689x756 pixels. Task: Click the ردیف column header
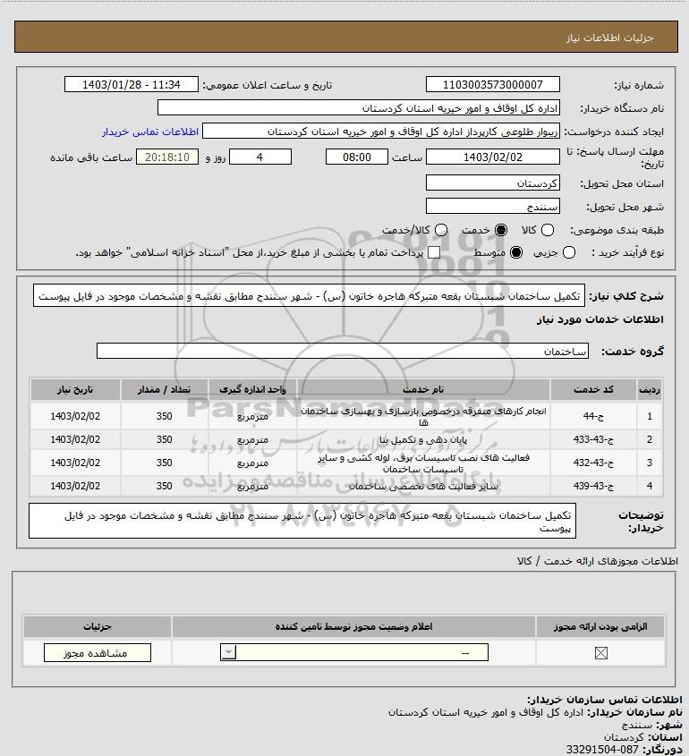coord(650,389)
